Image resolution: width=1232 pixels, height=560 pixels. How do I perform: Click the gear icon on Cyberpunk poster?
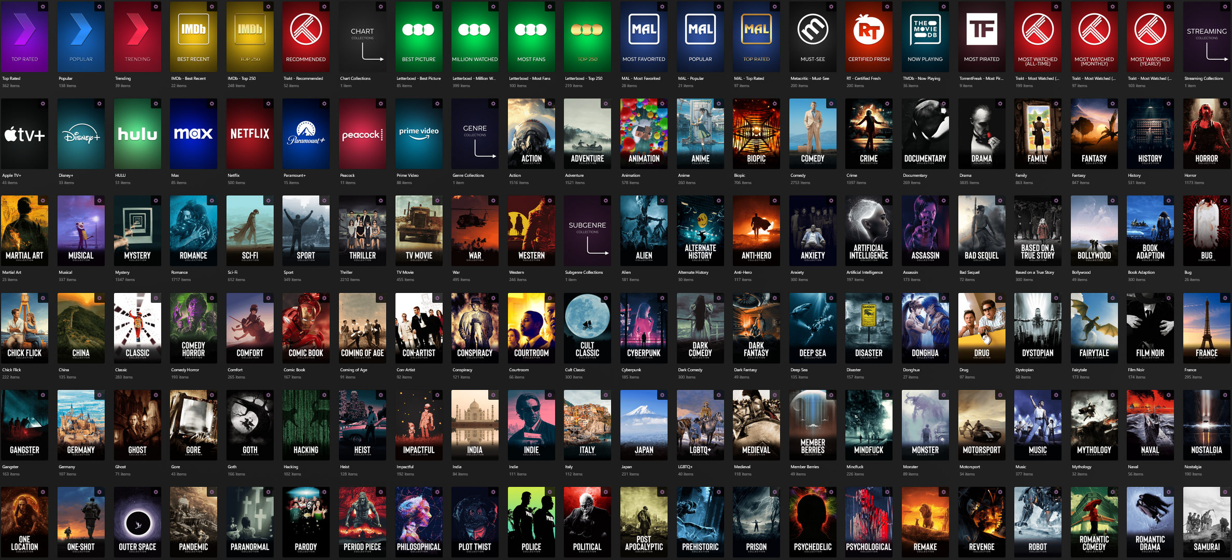coord(662,298)
